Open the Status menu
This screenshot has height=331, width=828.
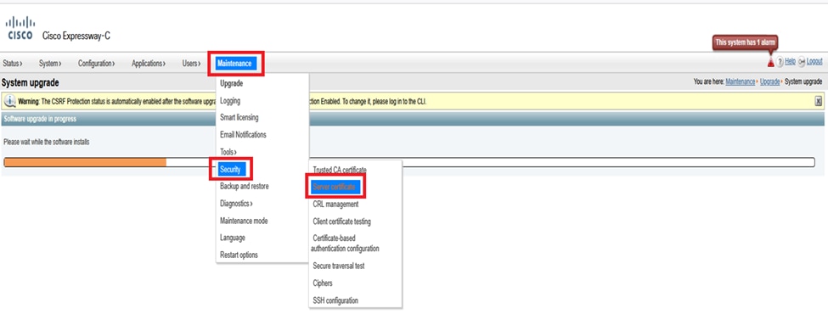click(13, 64)
